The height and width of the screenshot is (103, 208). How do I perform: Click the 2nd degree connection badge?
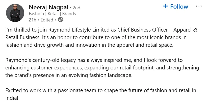point(76,8)
